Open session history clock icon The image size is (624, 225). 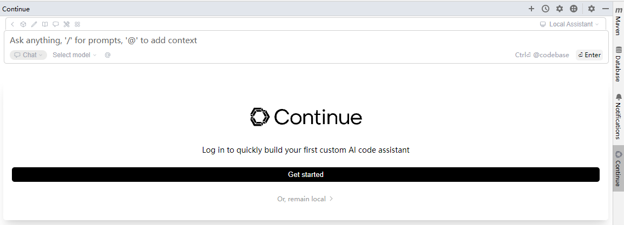[x=546, y=9]
